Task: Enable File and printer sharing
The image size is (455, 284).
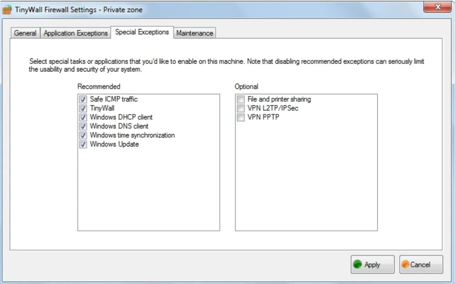Action: coord(241,99)
